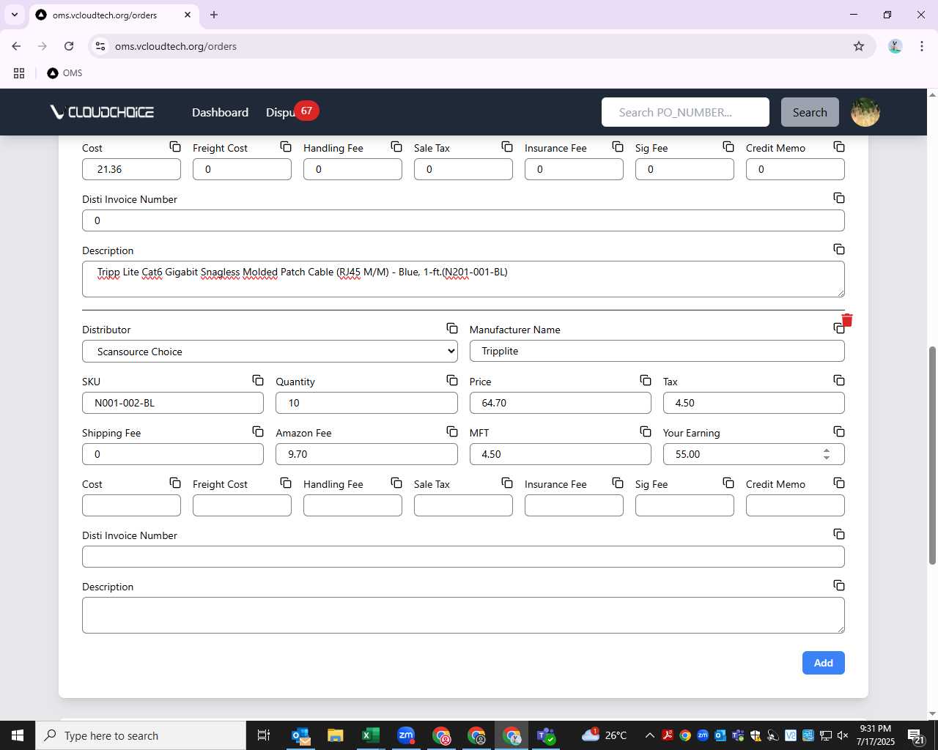Copy the Distributor value via its copy icon
The height and width of the screenshot is (750, 938).
tap(452, 329)
